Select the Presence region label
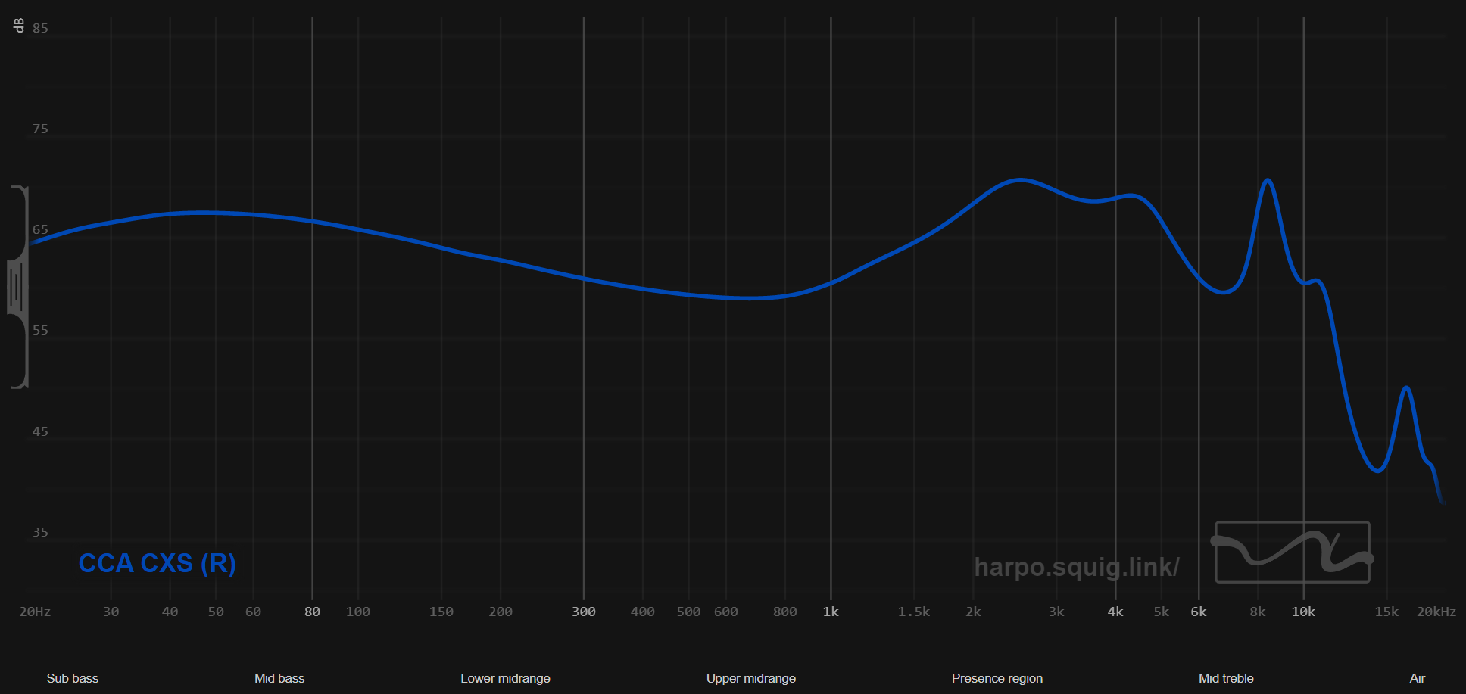 point(997,678)
